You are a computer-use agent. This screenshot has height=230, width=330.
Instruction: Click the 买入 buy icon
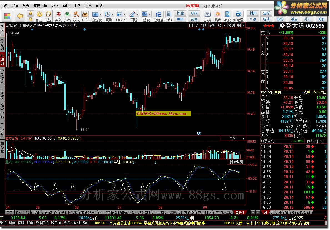coord(58,16)
